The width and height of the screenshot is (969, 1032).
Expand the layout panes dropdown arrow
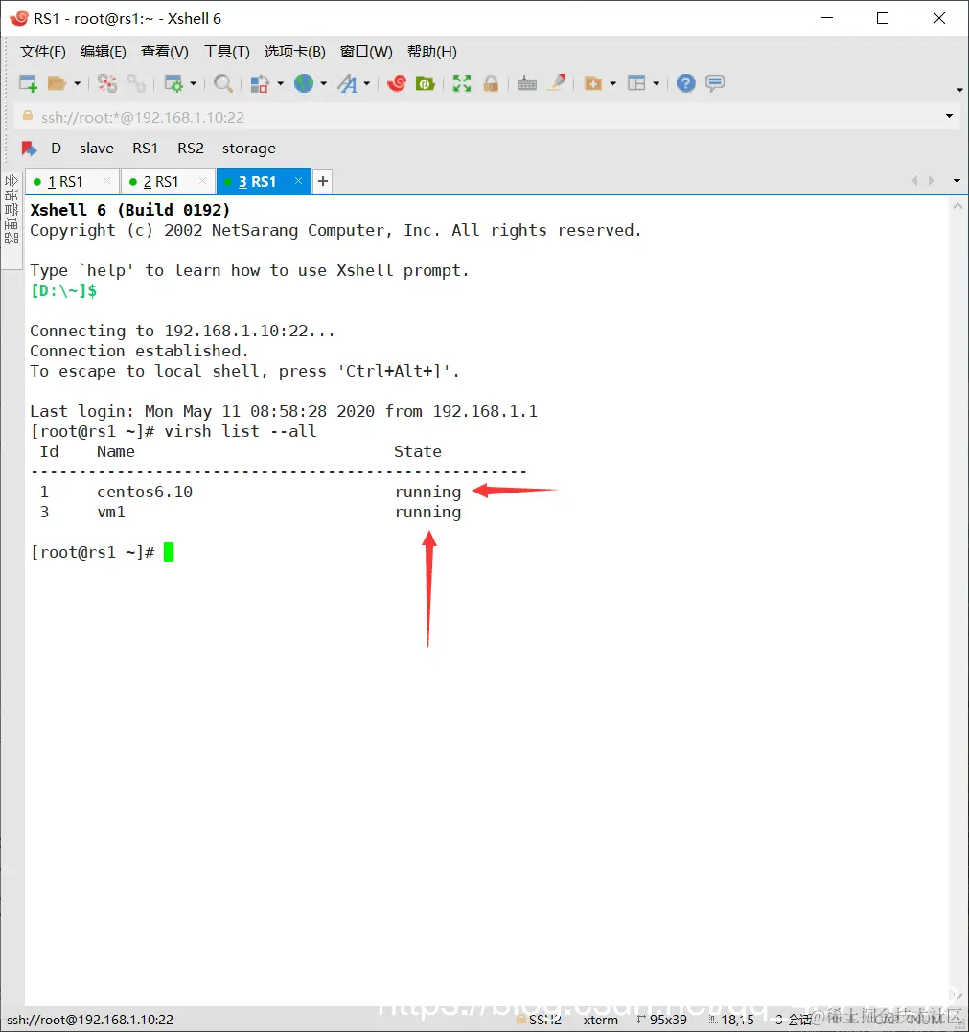pyautogui.click(x=657, y=83)
